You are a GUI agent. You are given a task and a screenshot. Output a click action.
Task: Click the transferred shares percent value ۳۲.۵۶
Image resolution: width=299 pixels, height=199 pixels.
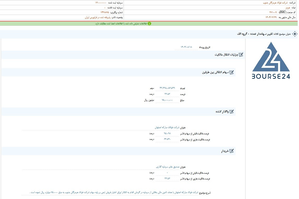[167, 94]
